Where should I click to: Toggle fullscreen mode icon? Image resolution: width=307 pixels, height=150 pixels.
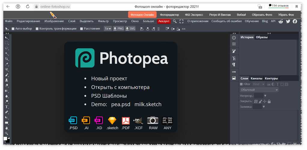click(181, 21)
